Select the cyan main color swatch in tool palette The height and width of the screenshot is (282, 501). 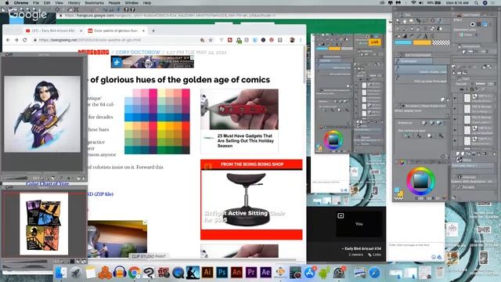403,42
